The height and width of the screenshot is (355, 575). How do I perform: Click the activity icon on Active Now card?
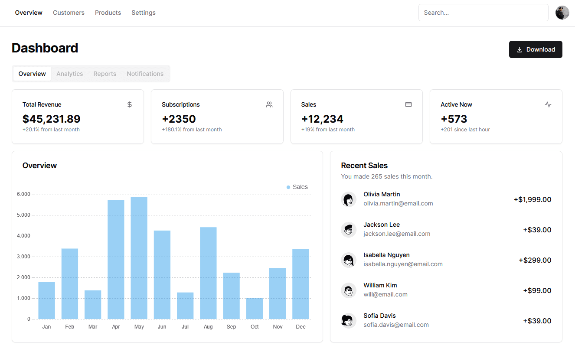[x=548, y=104]
